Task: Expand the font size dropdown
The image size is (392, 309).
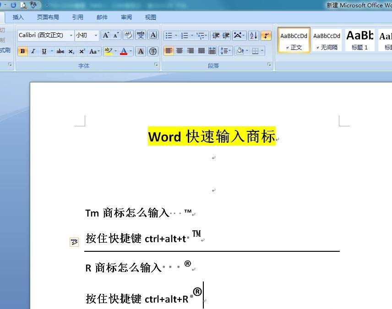Action: (96, 35)
